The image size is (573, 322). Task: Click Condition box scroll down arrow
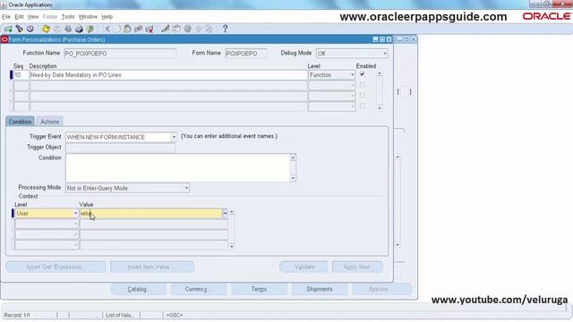(293, 179)
